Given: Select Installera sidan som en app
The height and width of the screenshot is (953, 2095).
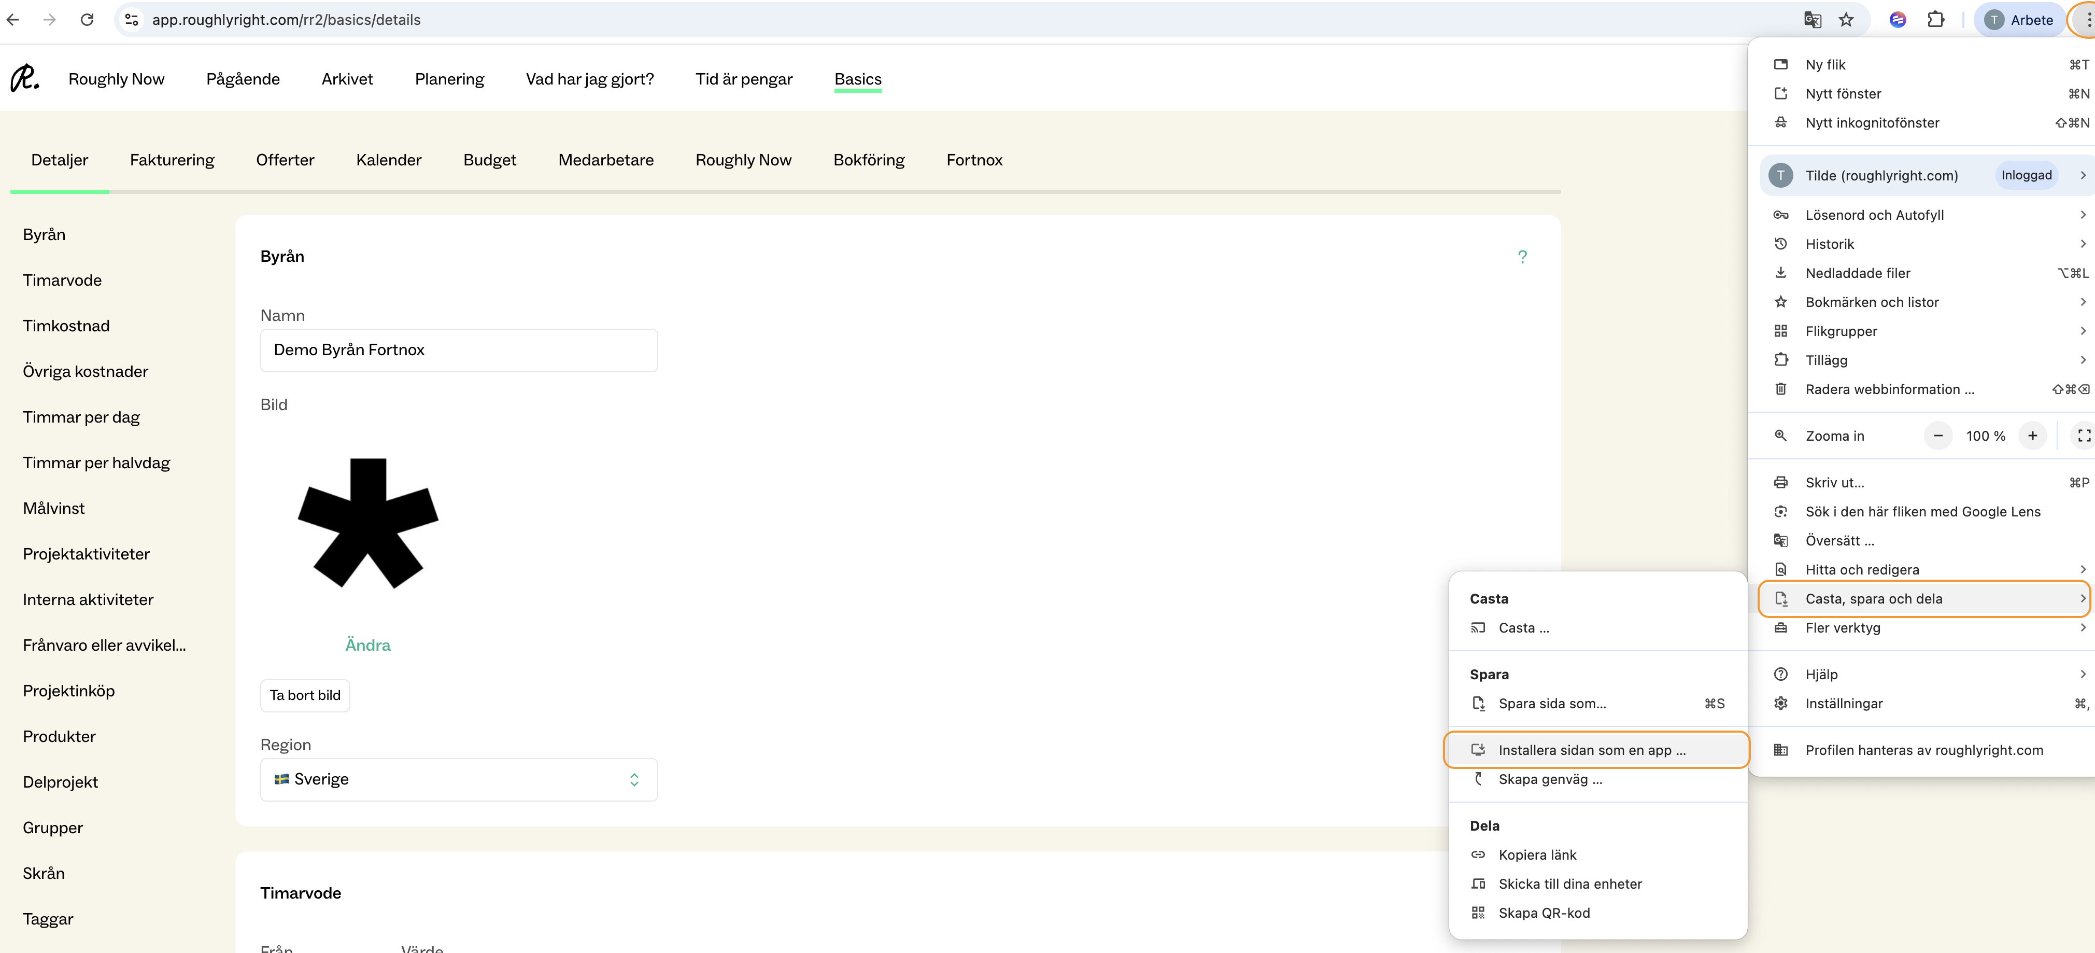Looking at the screenshot, I should point(1592,750).
